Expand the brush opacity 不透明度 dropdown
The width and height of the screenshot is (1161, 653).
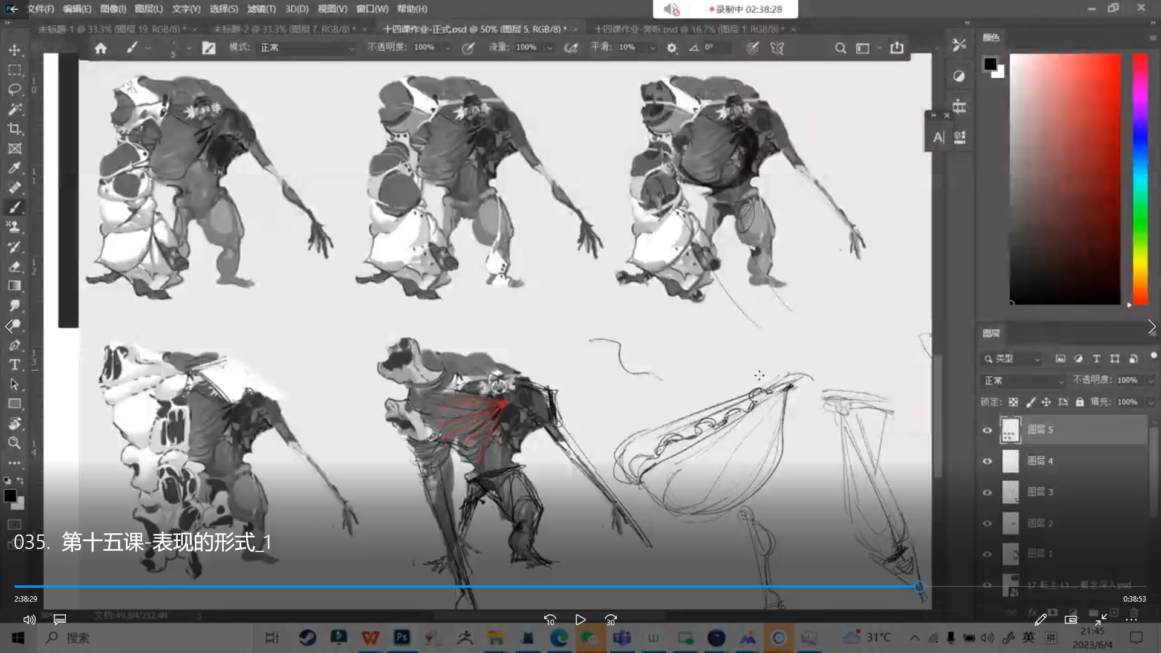447,48
